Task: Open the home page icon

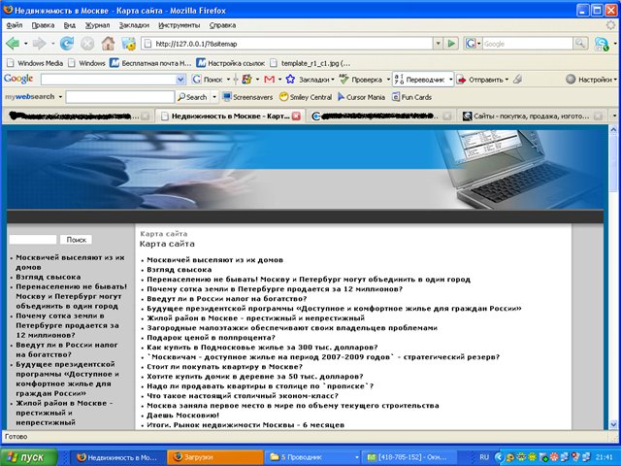Action: [x=108, y=43]
